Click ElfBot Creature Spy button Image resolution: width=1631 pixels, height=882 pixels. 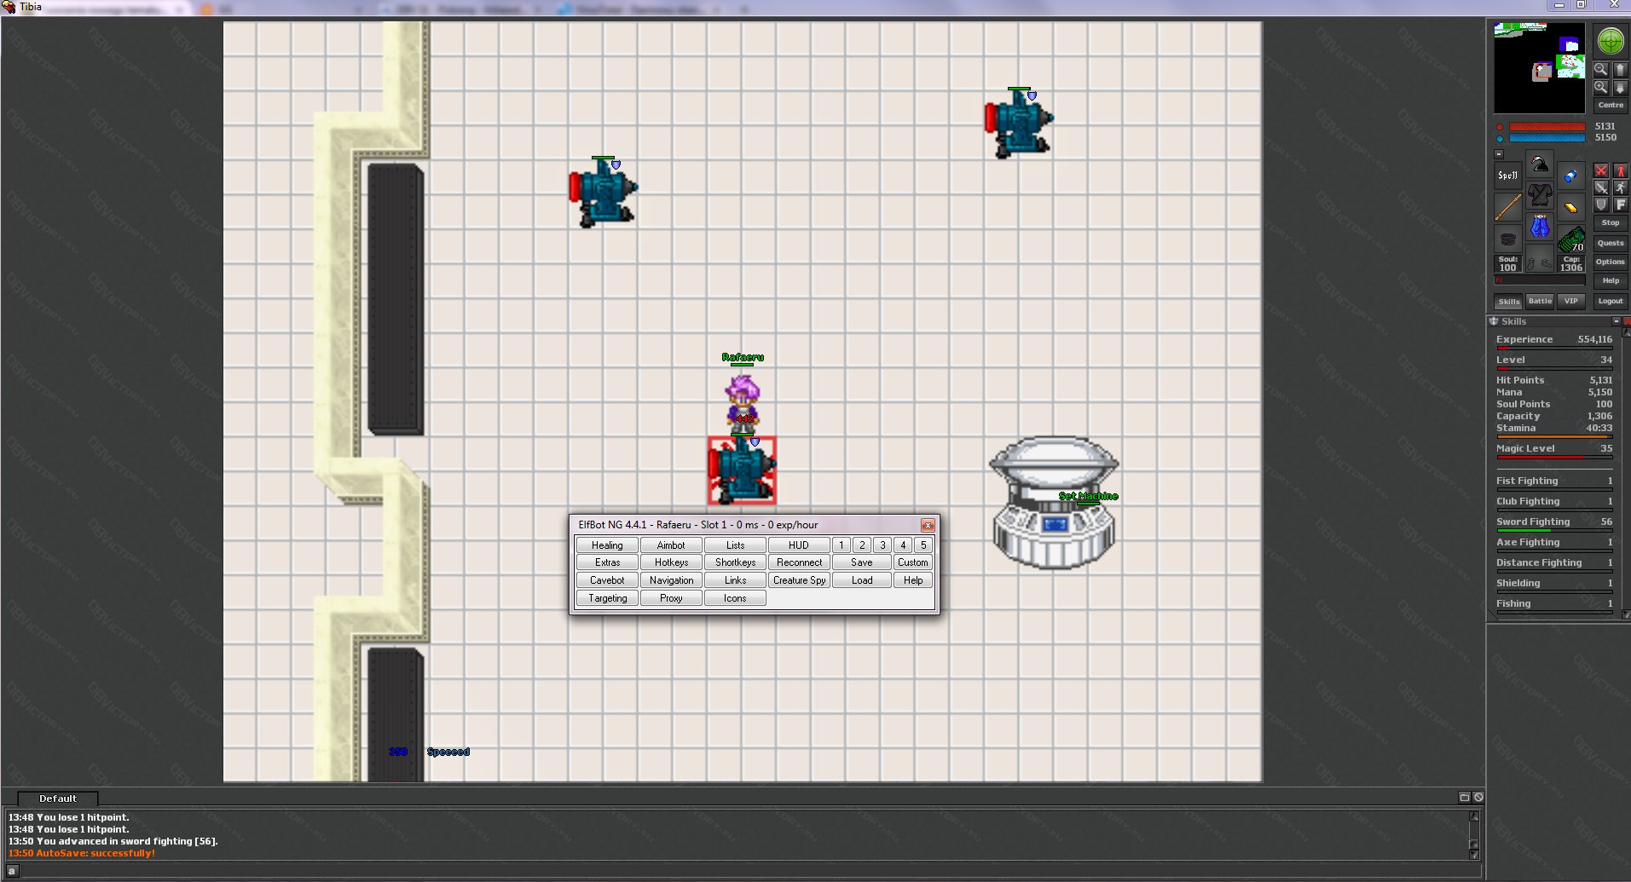point(799,580)
